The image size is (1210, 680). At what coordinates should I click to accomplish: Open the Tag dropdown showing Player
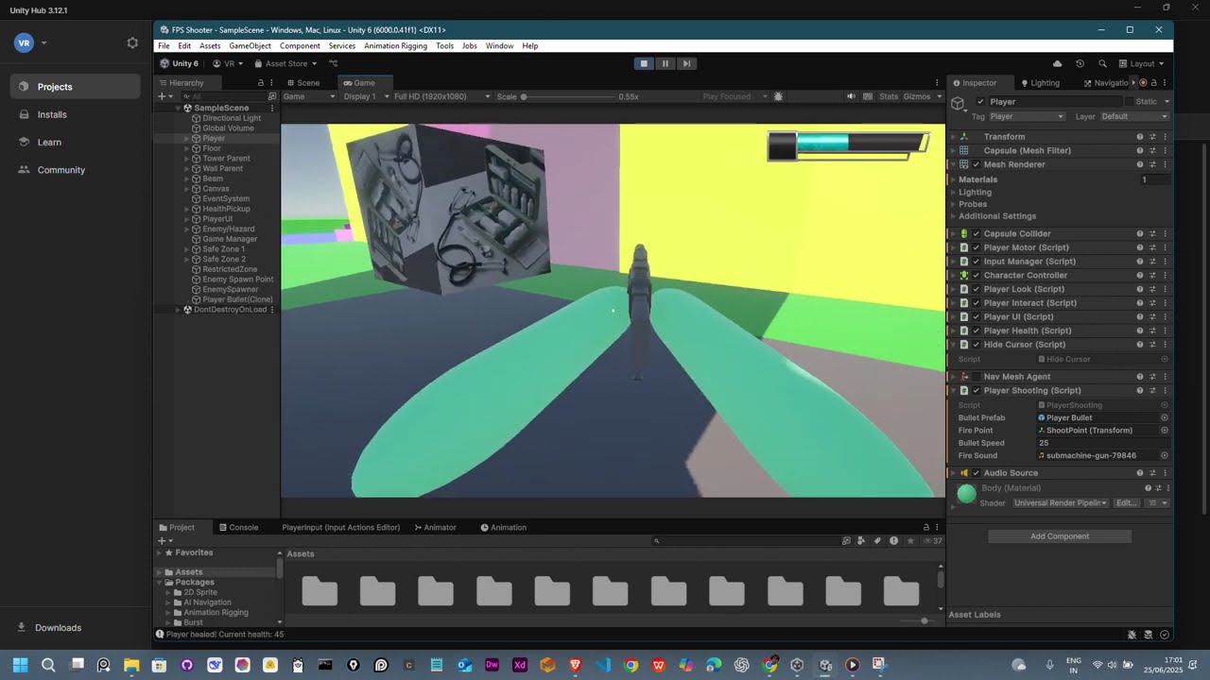pos(1027,116)
